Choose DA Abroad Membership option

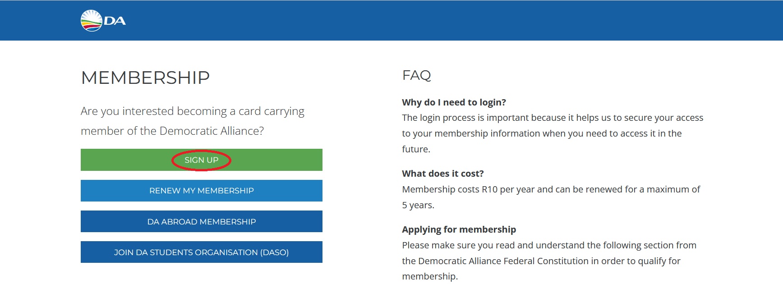click(201, 222)
